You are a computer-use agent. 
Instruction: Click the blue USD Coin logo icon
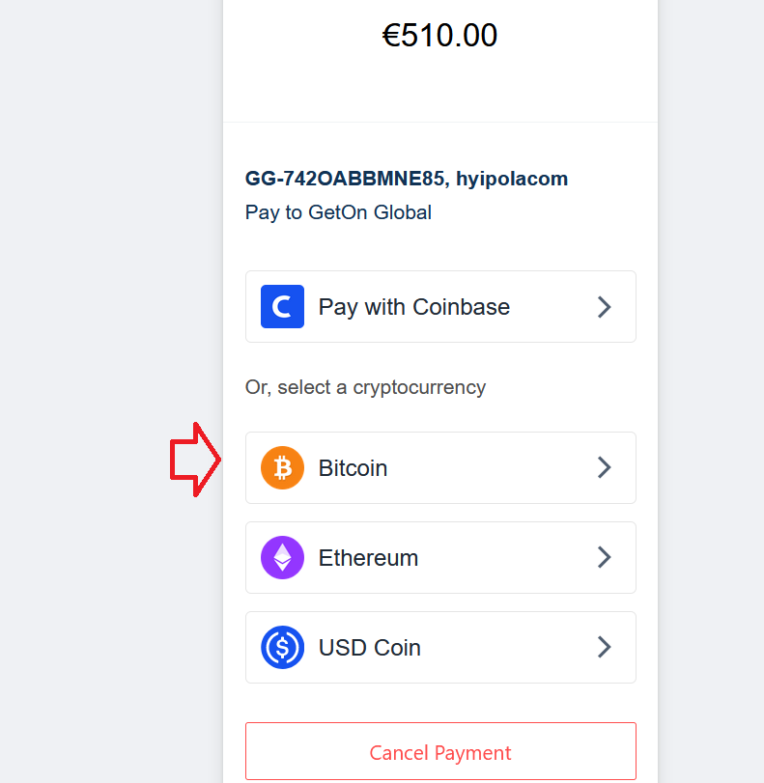[282, 647]
